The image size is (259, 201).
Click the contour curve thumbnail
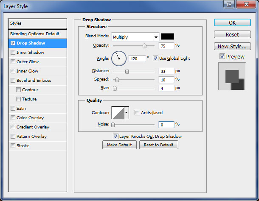(118, 112)
